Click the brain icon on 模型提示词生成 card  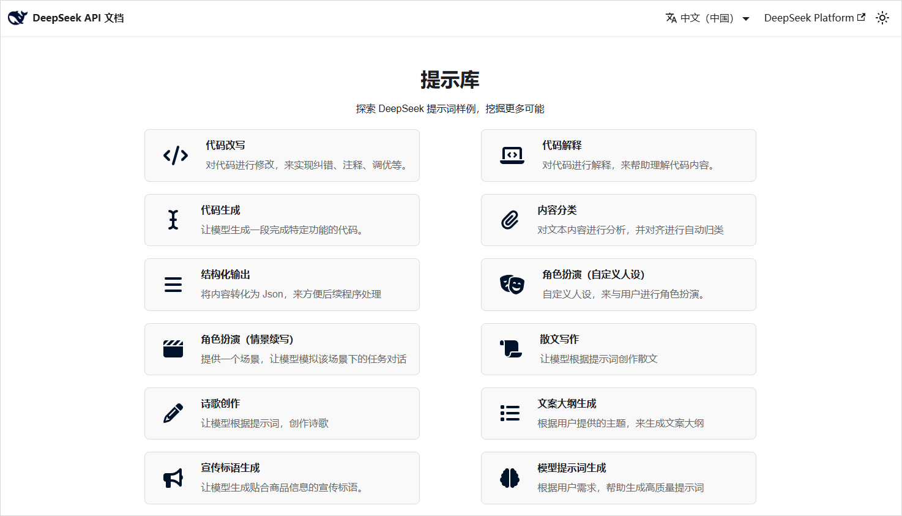[x=510, y=477]
